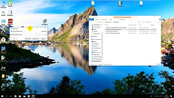Click Закрыть button in TeraCopy

pyautogui.click(x=43, y=39)
